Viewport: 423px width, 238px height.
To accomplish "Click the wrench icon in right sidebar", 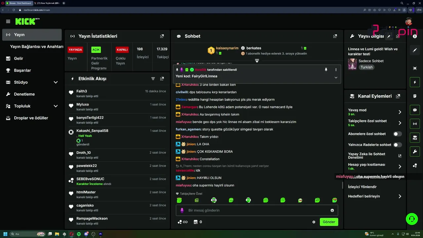I will pos(415,152).
